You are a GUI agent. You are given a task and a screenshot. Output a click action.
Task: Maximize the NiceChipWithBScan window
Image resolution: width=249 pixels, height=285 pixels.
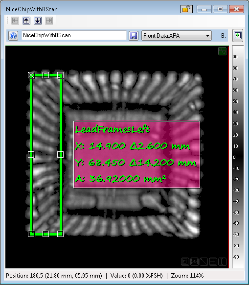[220, 9]
